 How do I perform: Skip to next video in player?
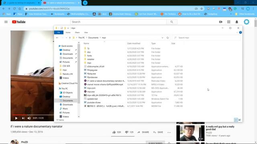pos(23,118)
